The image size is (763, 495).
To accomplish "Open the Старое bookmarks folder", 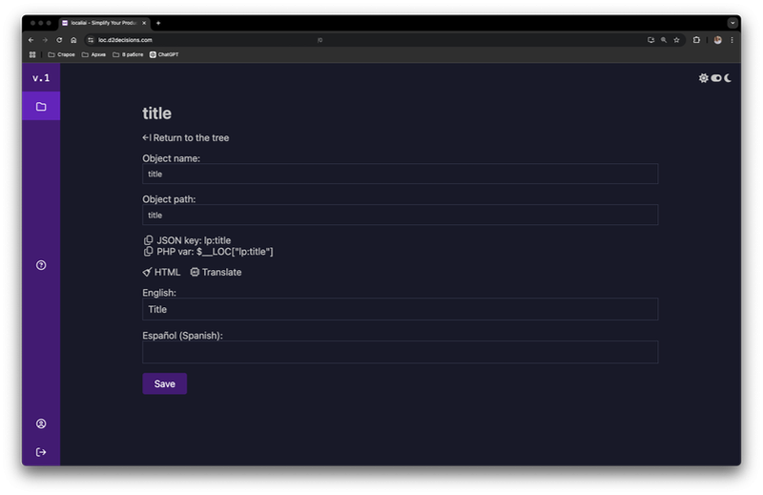I will click(61, 54).
